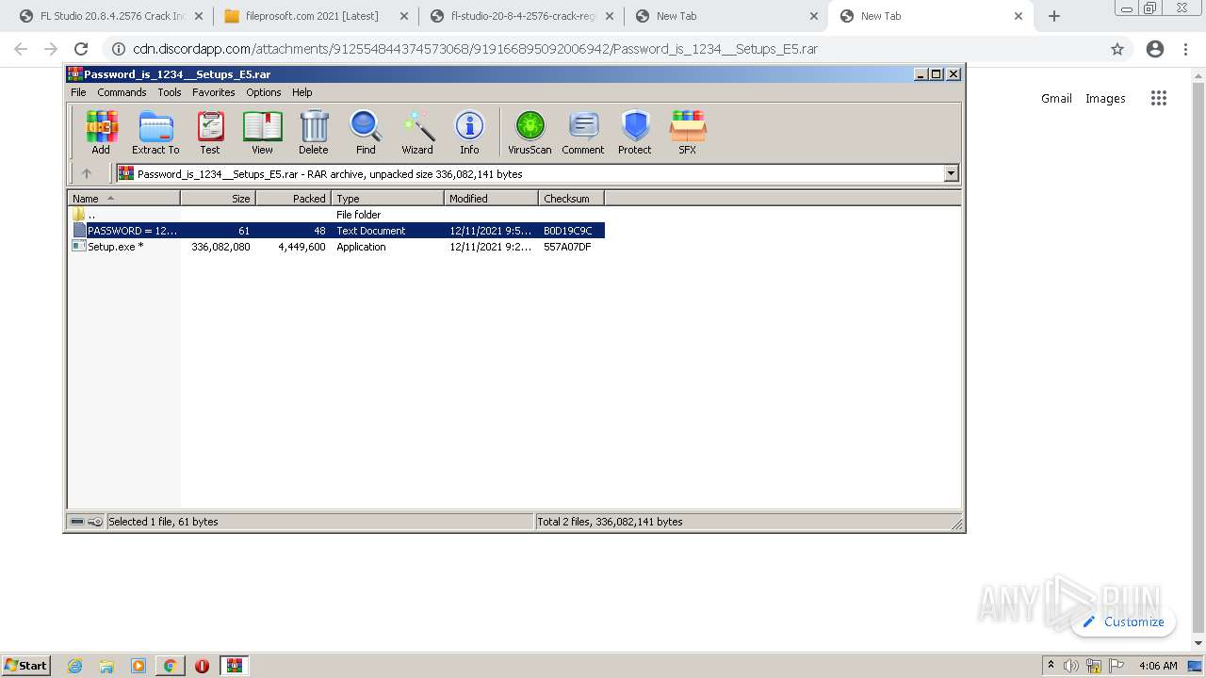Image resolution: width=1206 pixels, height=678 pixels.
Task: Click the SFX toolbar icon
Action: tap(688, 132)
